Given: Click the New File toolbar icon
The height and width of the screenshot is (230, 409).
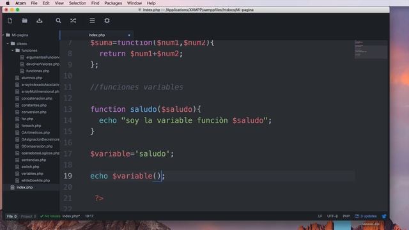Looking at the screenshot, I should [x=10, y=20].
